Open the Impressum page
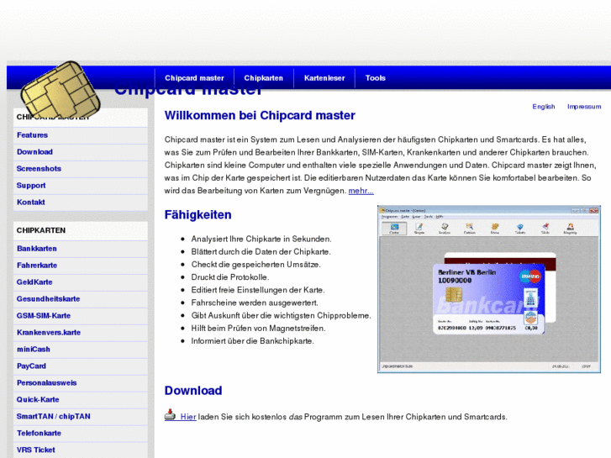The width and height of the screenshot is (611, 458). (x=584, y=107)
